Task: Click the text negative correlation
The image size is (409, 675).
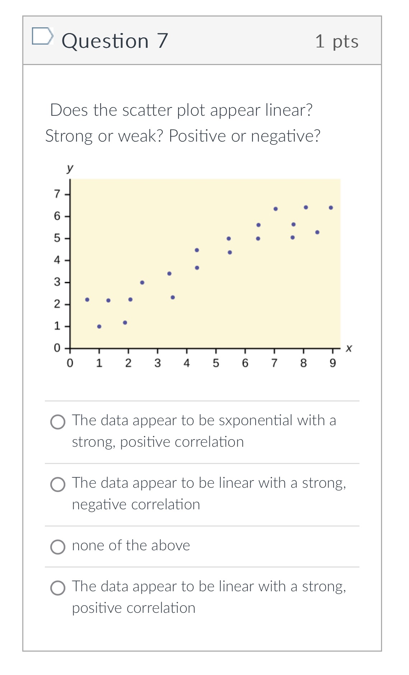Action: pyautogui.click(x=136, y=504)
